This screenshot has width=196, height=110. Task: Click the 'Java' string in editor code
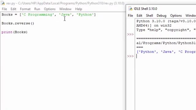point(65,15)
